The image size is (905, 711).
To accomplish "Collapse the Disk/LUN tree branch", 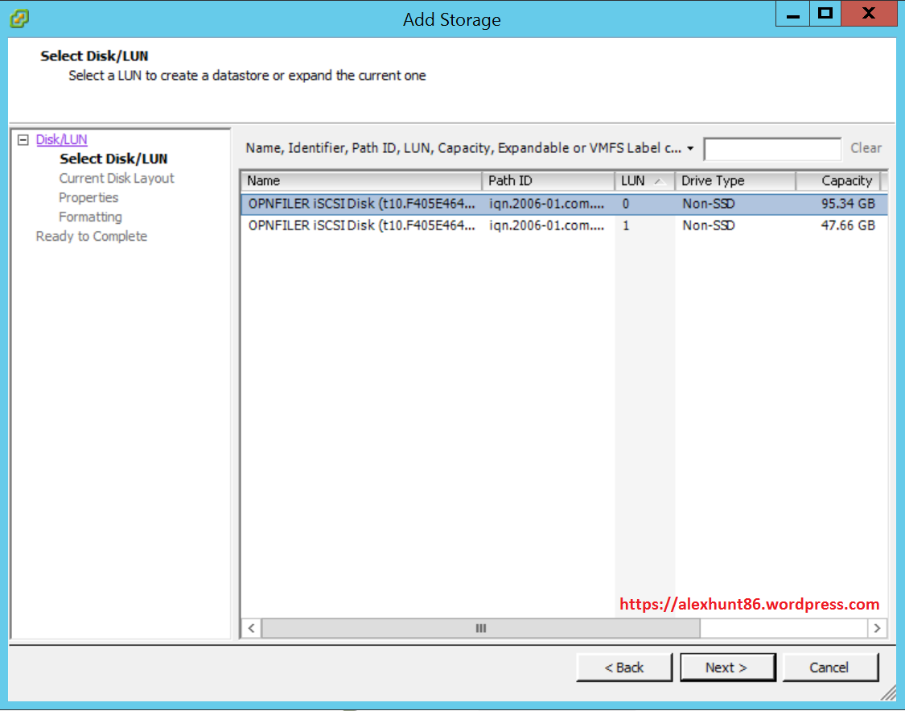I will pyautogui.click(x=25, y=139).
